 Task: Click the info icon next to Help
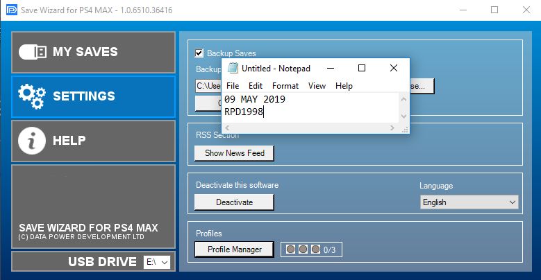(x=32, y=141)
